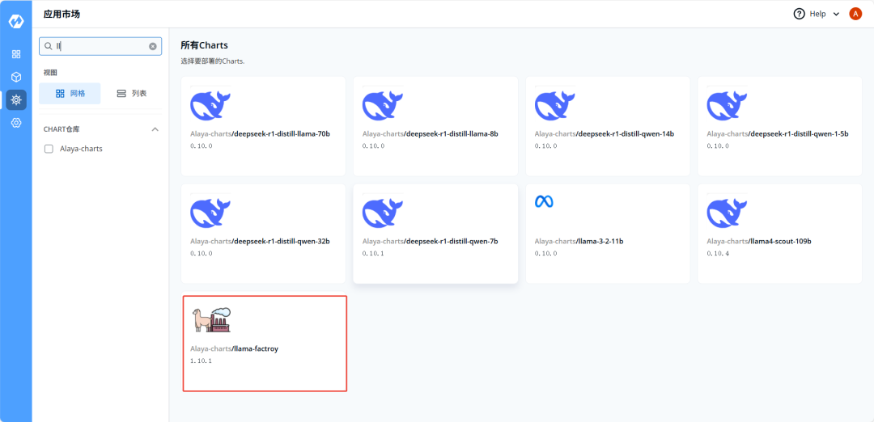Viewport: 874px width, 422px height.
Task: Open Alaya-charts/llama-factroy chart name
Action: 234,349
